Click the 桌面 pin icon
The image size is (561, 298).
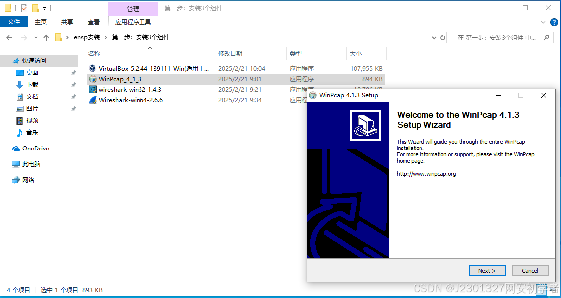(73, 73)
